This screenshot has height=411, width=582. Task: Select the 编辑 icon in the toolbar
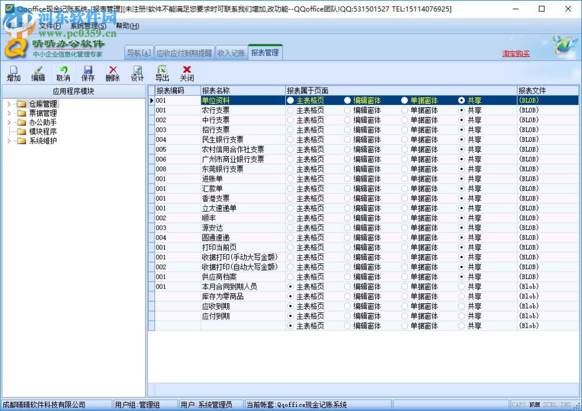tap(38, 73)
